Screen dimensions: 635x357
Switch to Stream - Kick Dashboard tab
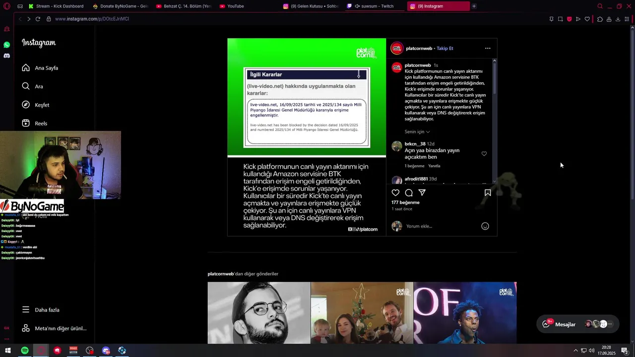pos(56,6)
